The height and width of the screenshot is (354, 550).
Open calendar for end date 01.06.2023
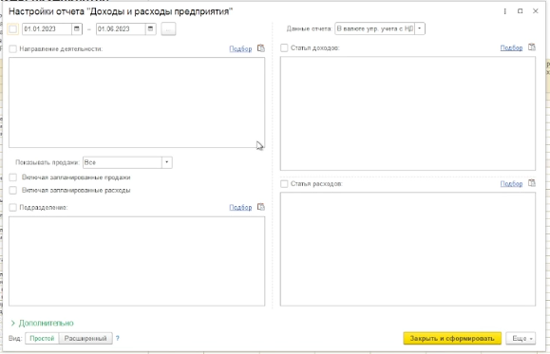pyautogui.click(x=150, y=28)
